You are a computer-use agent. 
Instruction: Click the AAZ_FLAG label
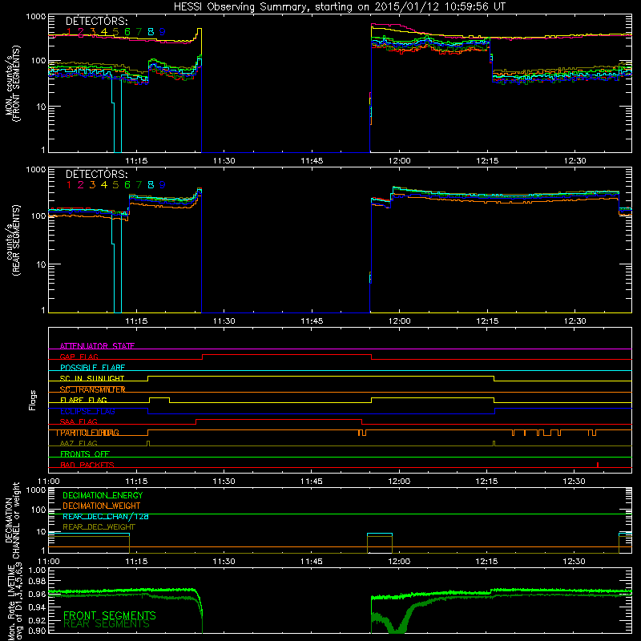point(79,443)
